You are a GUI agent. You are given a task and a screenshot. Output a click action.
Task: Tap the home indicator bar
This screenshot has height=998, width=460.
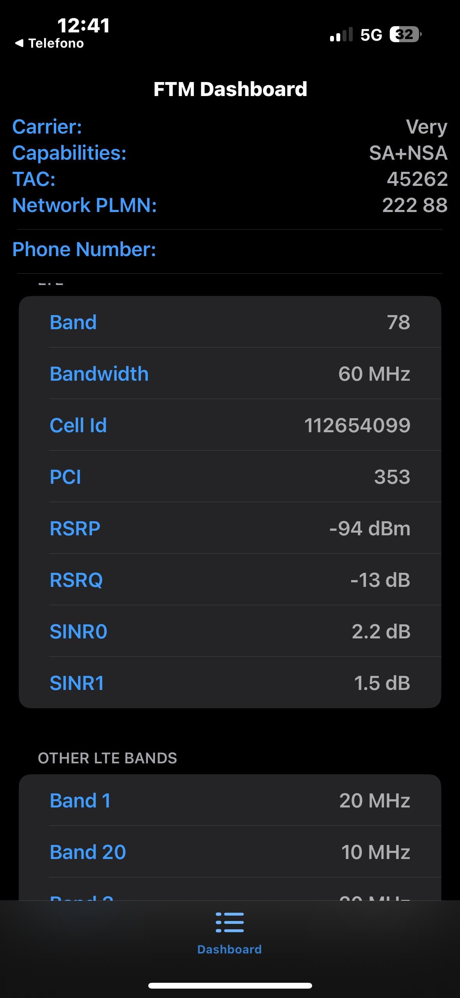click(x=230, y=986)
